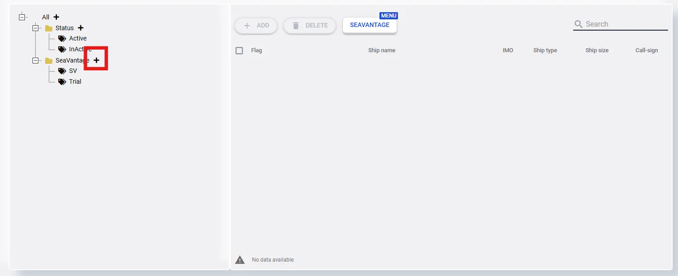
Task: Click the magnifier search icon
Action: tap(578, 24)
